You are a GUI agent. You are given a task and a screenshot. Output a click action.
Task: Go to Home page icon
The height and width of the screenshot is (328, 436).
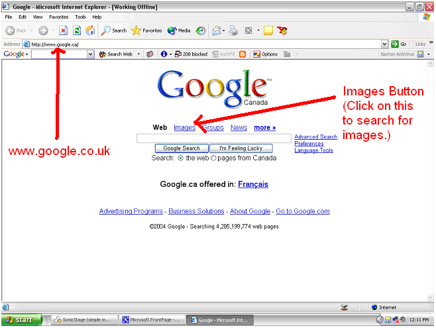[90, 30]
